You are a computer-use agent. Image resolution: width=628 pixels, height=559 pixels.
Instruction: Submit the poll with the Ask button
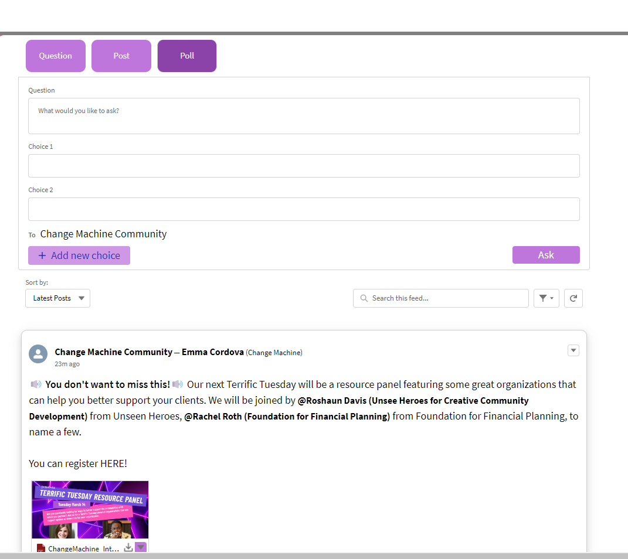pos(546,255)
